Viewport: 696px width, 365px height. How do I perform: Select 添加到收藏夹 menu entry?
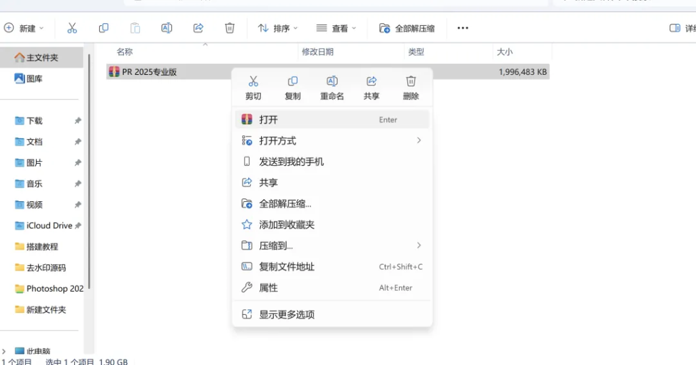[332, 225]
